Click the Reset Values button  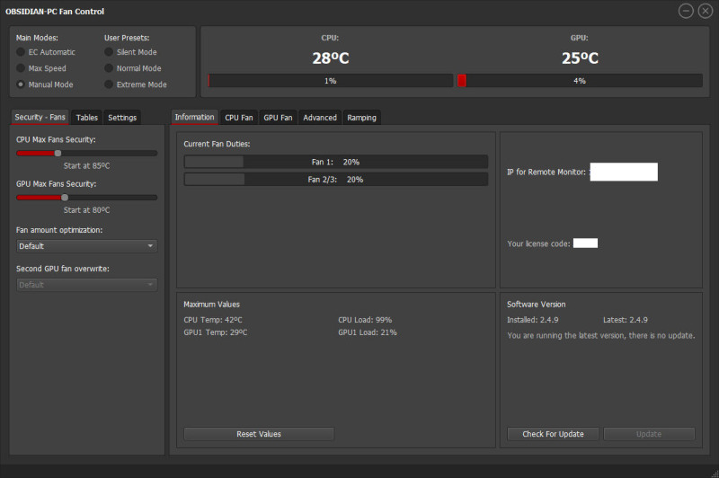point(259,434)
